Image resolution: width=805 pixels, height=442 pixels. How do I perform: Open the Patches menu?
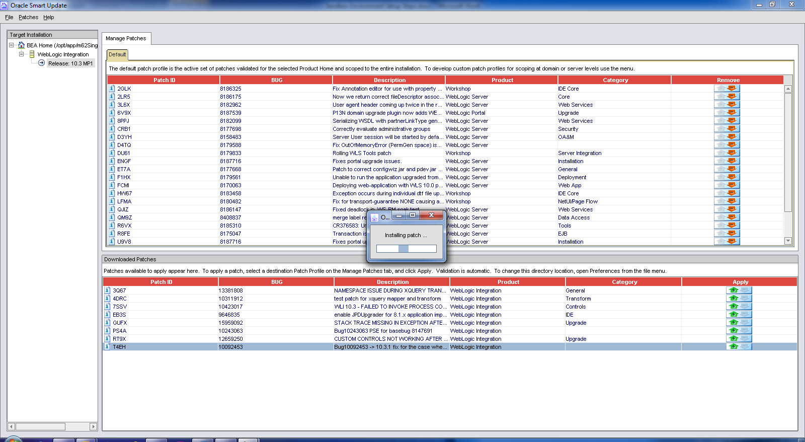tap(28, 17)
